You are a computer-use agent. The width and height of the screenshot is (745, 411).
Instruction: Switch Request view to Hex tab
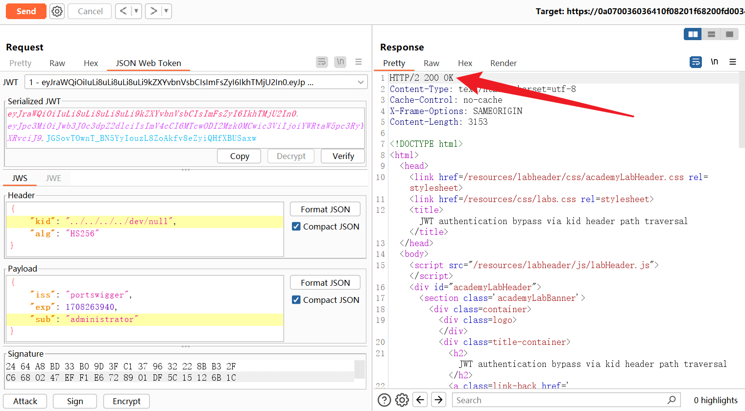pyautogui.click(x=91, y=63)
